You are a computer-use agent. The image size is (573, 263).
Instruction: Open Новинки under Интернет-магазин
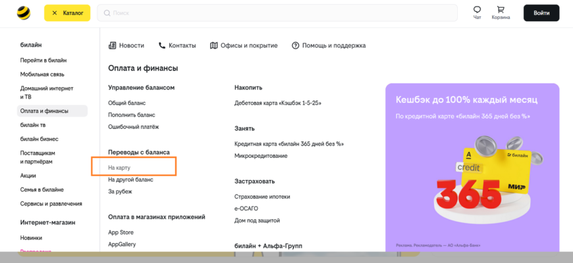[x=31, y=238]
